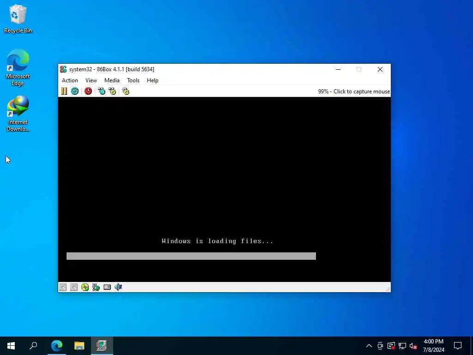Click the screen share tray icon with red dot
473x355 pixels.
click(x=391, y=346)
